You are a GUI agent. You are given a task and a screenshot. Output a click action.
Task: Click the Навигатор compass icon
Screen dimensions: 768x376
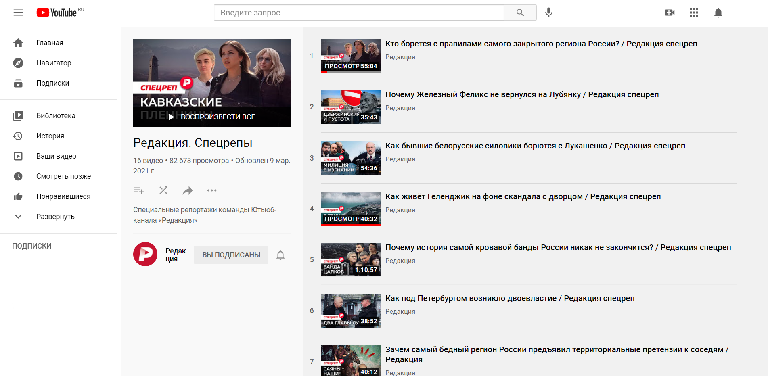point(18,63)
